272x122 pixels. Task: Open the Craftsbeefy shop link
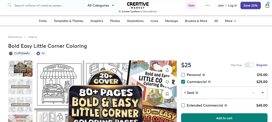20,53
